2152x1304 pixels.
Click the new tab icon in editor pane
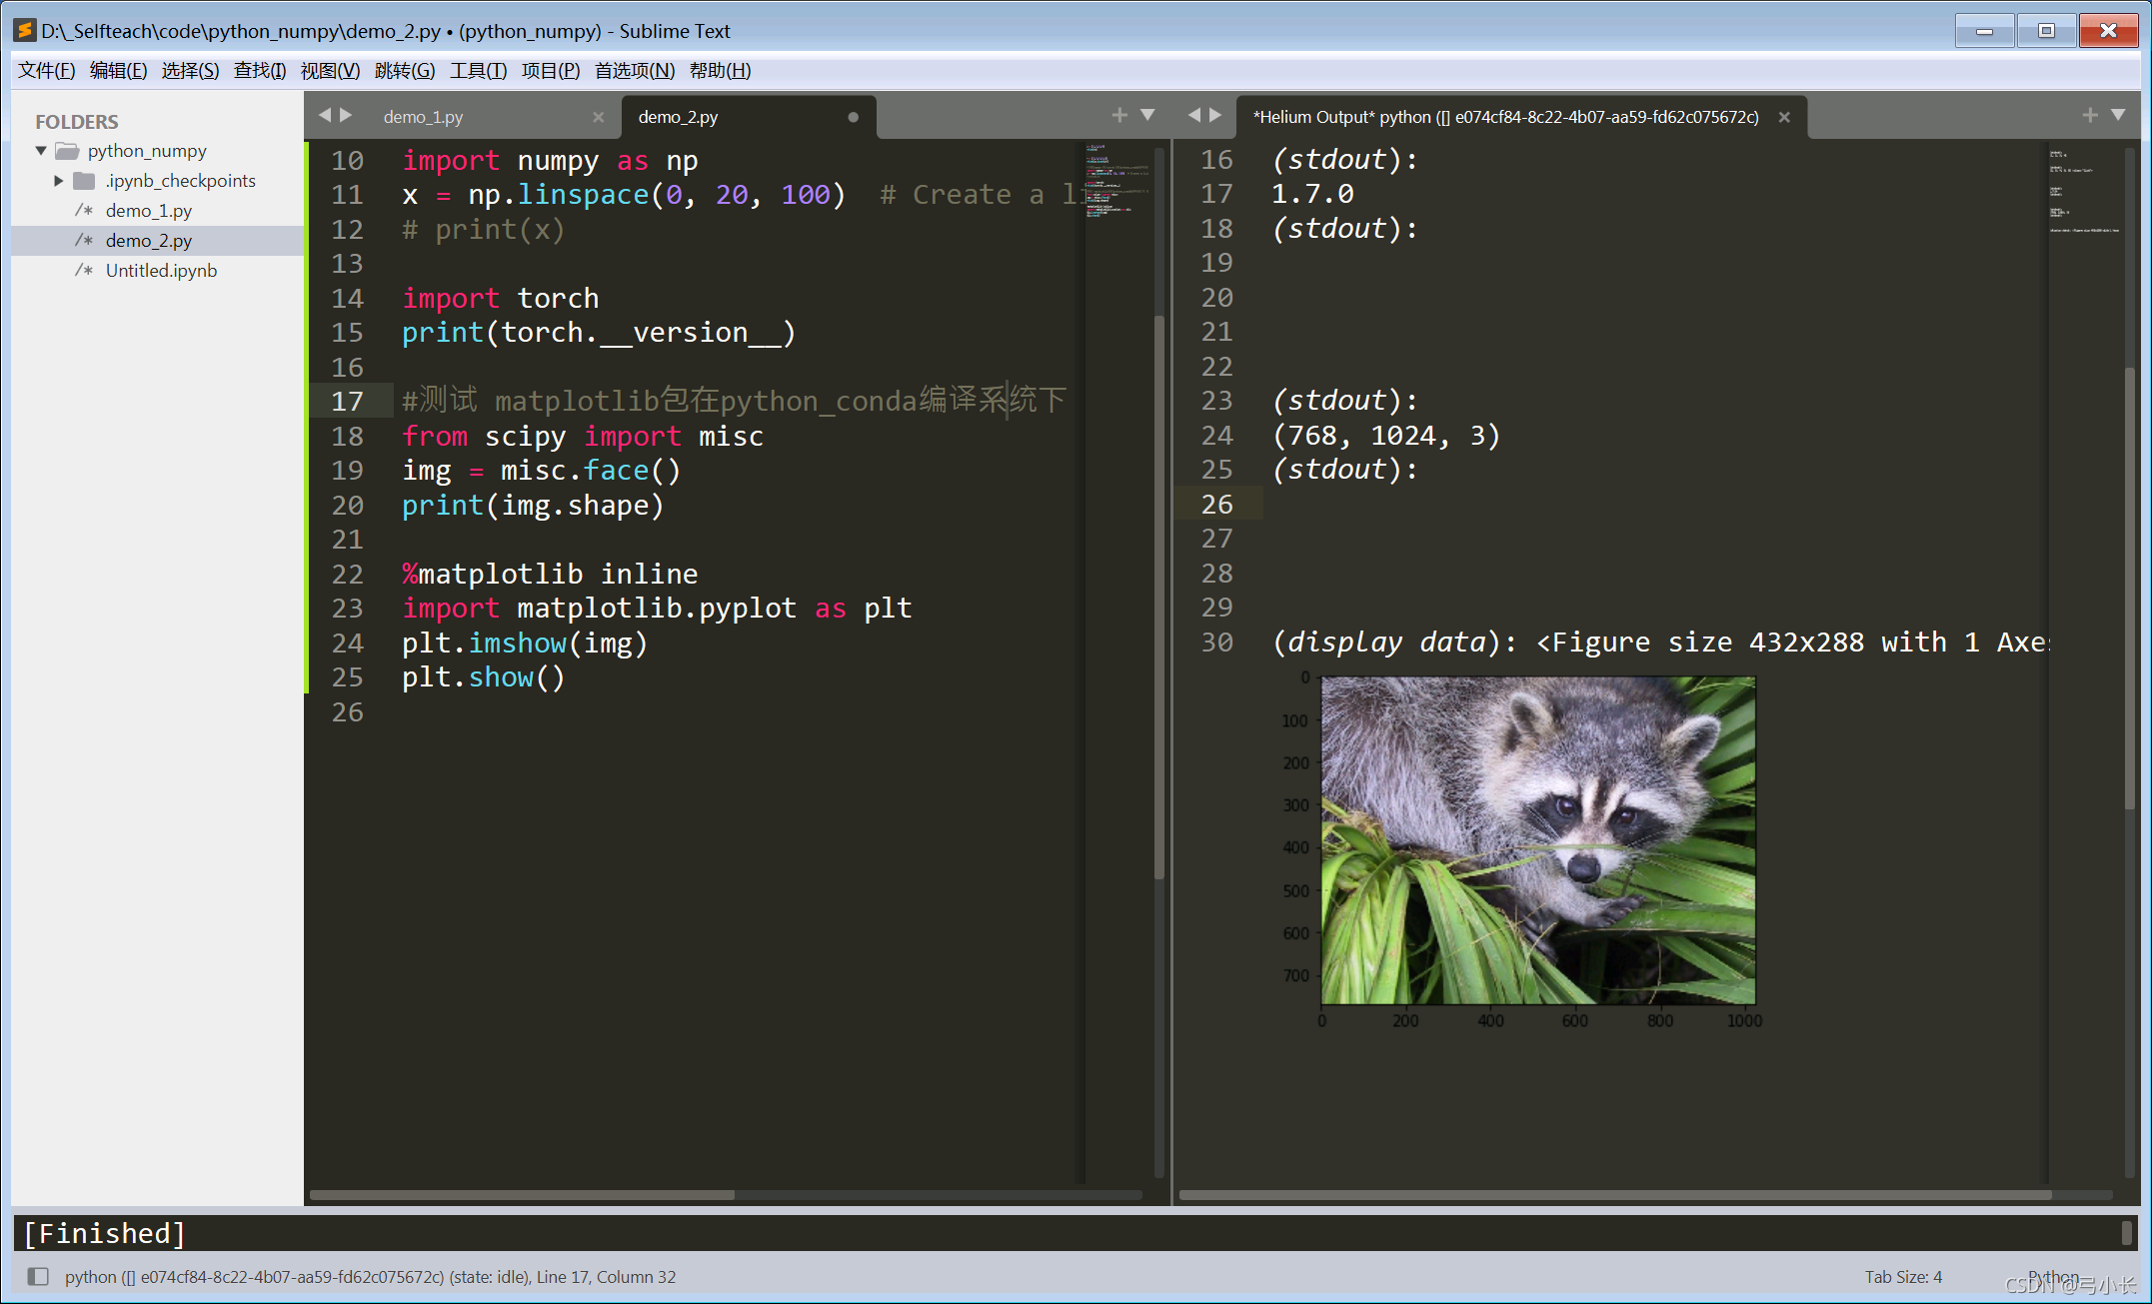[1119, 115]
